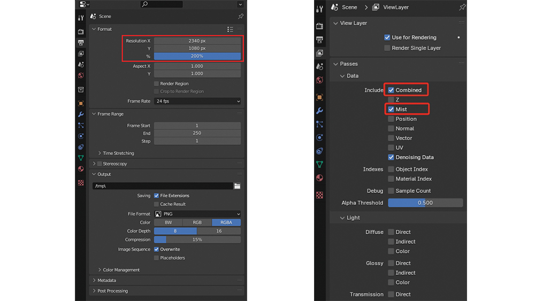The height and width of the screenshot is (301, 535).
Task: Click the pin icon beside ViewLayer breadcrumb
Action: tap(462, 7)
